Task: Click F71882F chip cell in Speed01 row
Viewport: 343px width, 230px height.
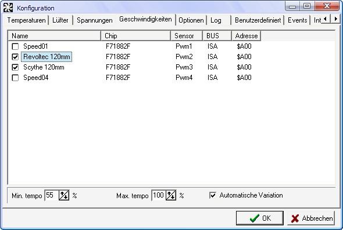Action: (118, 46)
